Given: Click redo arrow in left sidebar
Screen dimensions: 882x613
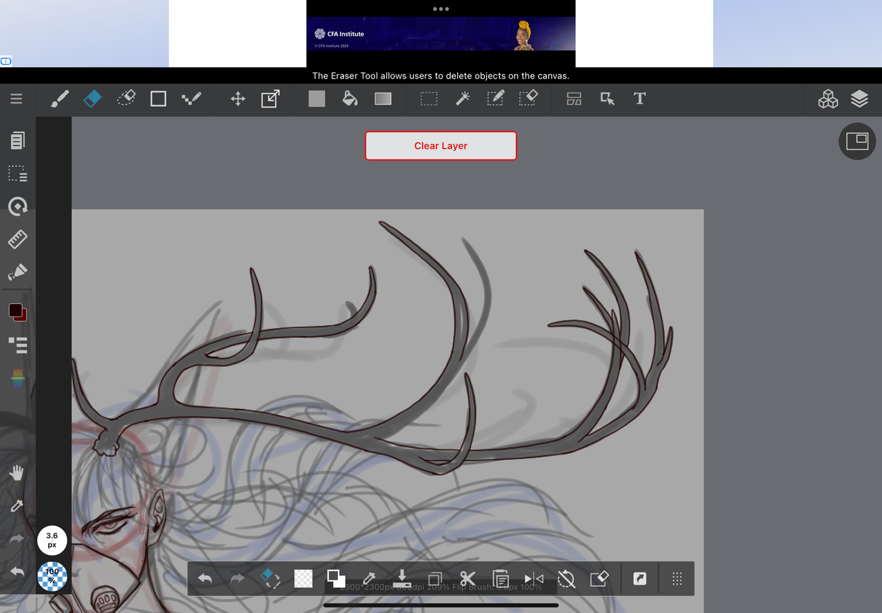Looking at the screenshot, I should (17, 539).
